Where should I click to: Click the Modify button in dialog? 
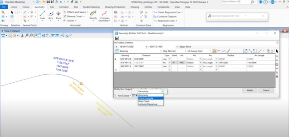(x=250, y=91)
